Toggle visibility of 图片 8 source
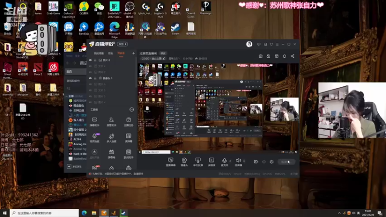Screen dimensions: 386x217 point(90,60)
